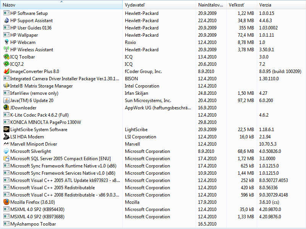Screen dimensions: 306x229
Task: Click the HP Wallpaper icon
Action: (6, 35)
